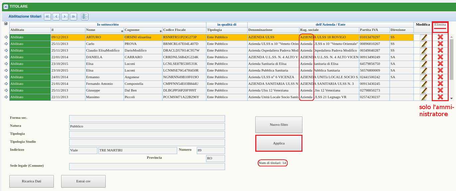
Task: Close the TITOLARE panel
Action: coord(6,7)
